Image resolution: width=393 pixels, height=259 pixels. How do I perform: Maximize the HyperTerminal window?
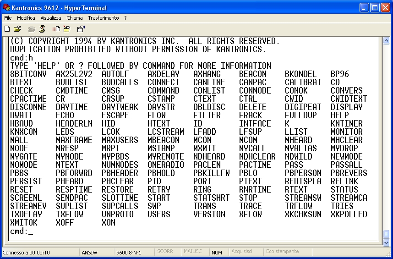[375, 8]
